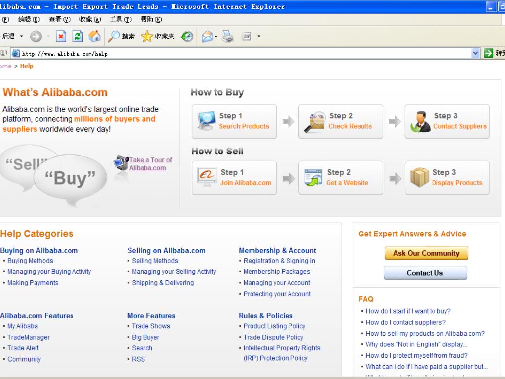
Task: Open dropdown next to Edit with Word
Action: click(259, 37)
